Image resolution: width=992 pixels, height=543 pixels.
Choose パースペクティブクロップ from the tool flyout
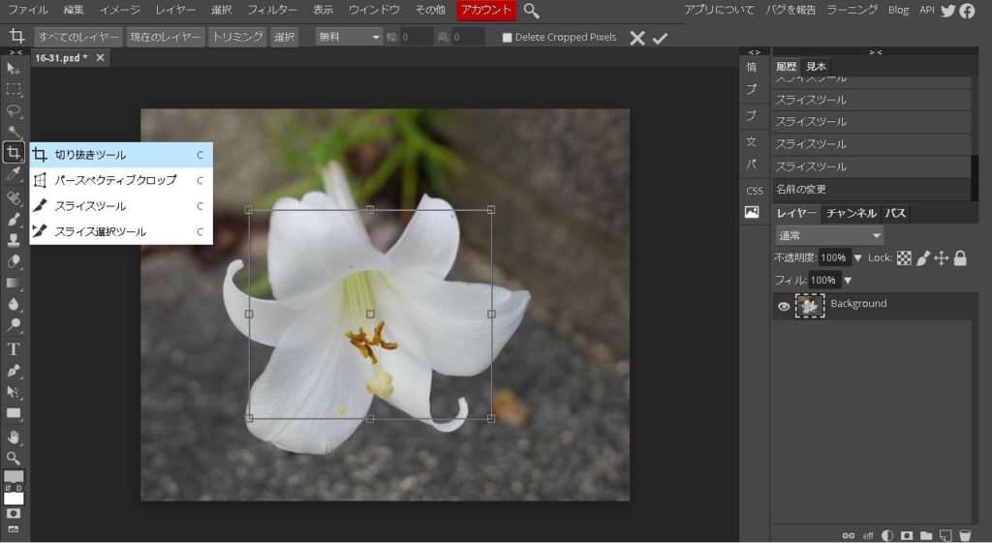(x=115, y=180)
